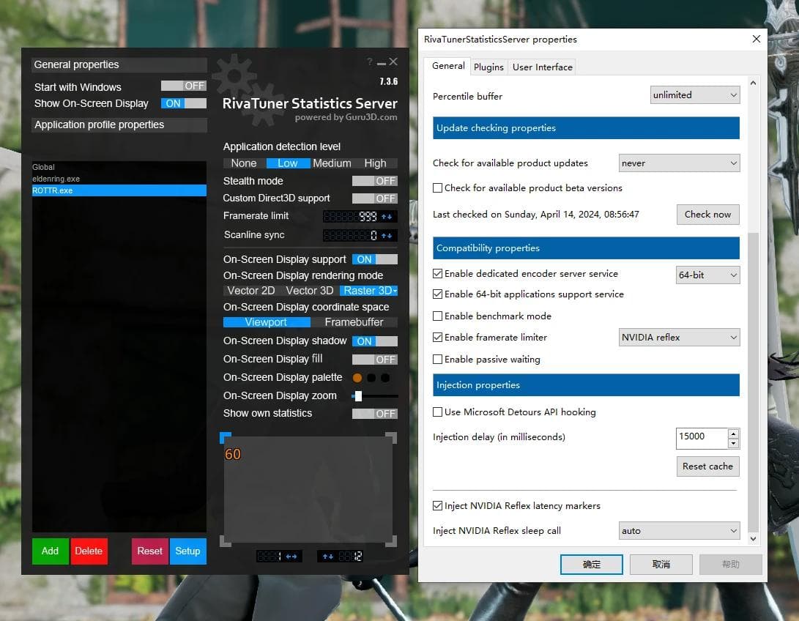799x621 pixels.
Task: Click the vertical OSD position arrows
Action: coord(327,557)
